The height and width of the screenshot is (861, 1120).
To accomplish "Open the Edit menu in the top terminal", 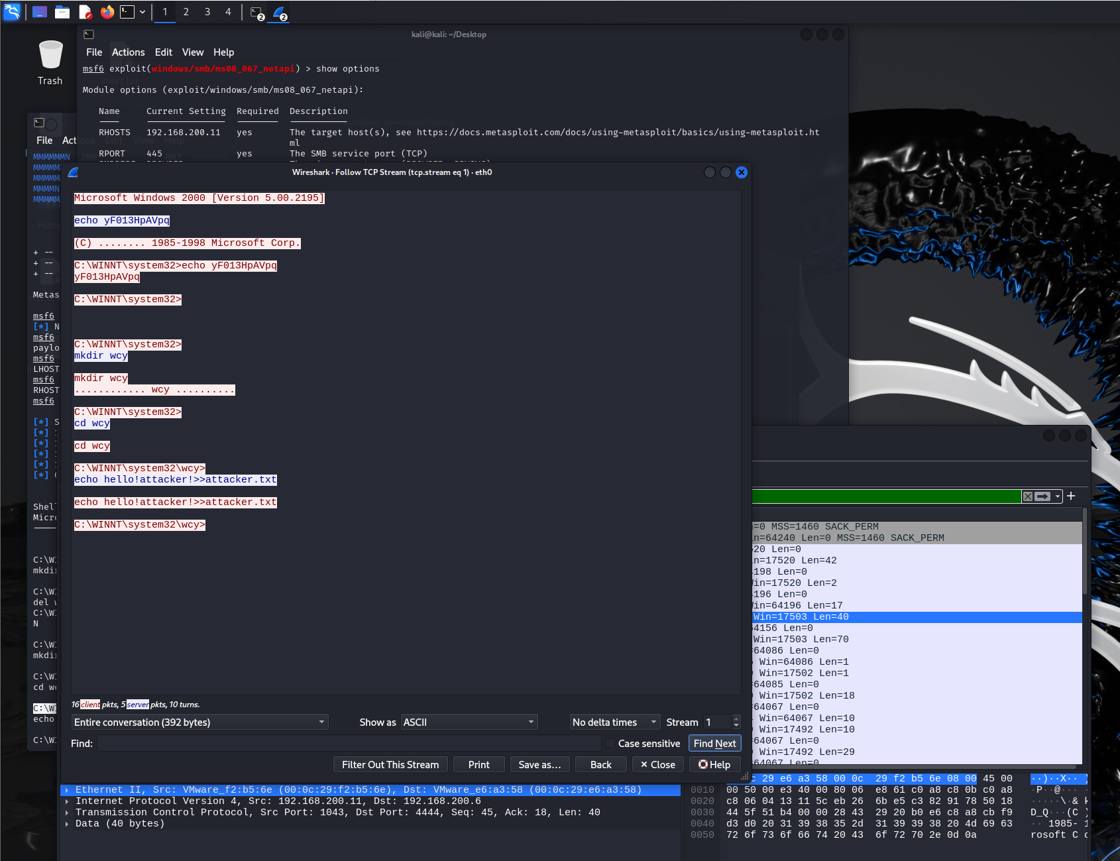I will 164,52.
